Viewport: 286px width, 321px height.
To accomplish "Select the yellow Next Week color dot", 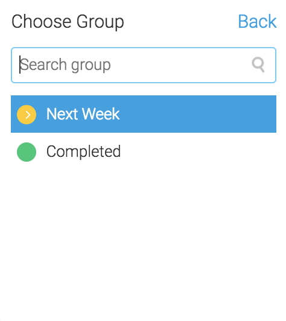I will (x=27, y=115).
